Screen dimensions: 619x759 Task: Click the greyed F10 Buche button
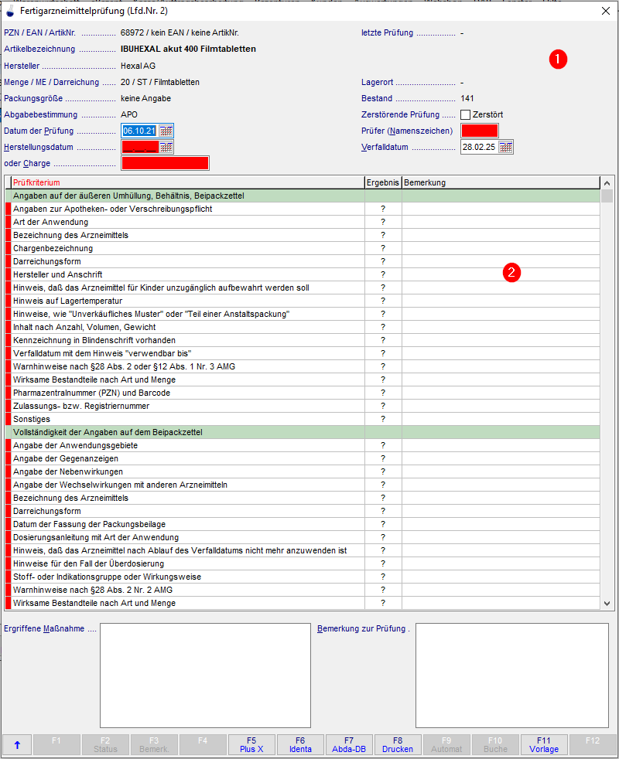click(x=495, y=744)
